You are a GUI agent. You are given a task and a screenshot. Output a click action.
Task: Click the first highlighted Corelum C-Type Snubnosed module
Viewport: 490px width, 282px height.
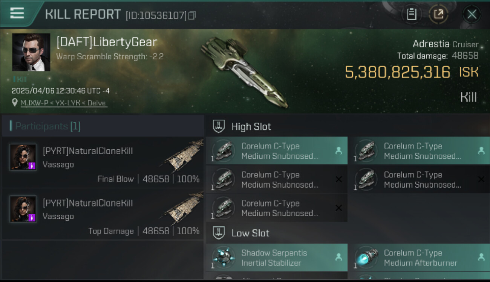click(x=277, y=151)
